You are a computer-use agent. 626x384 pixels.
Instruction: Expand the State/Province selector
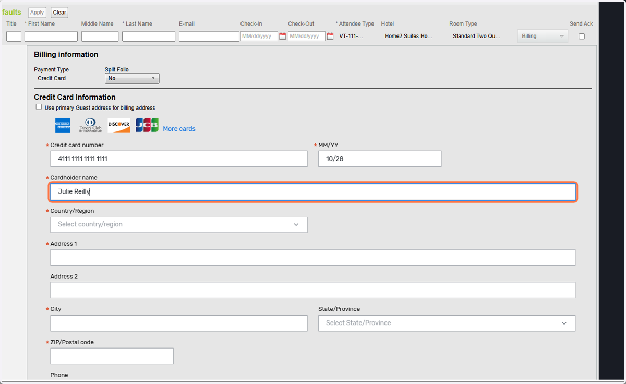[x=447, y=323]
